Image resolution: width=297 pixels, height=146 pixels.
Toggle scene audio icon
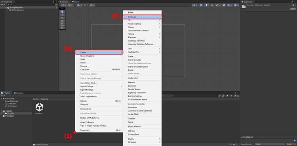[212, 5]
